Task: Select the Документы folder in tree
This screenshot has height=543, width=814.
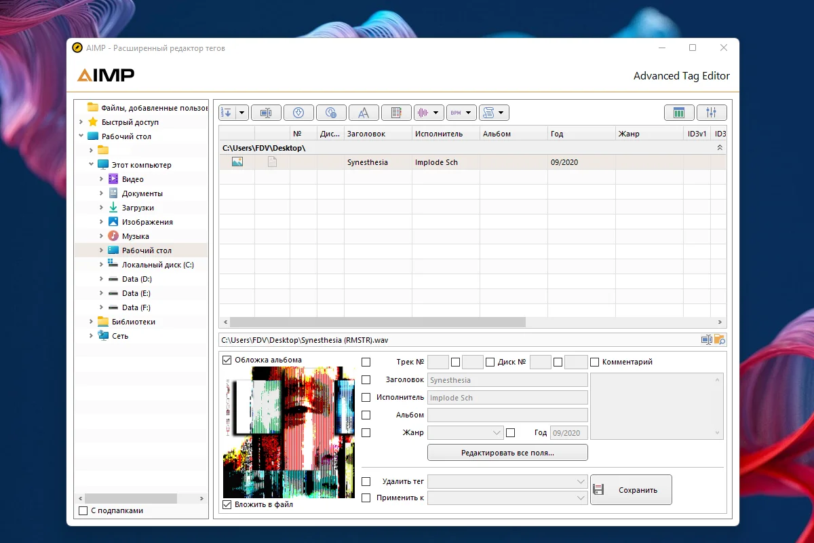Action: (142, 193)
